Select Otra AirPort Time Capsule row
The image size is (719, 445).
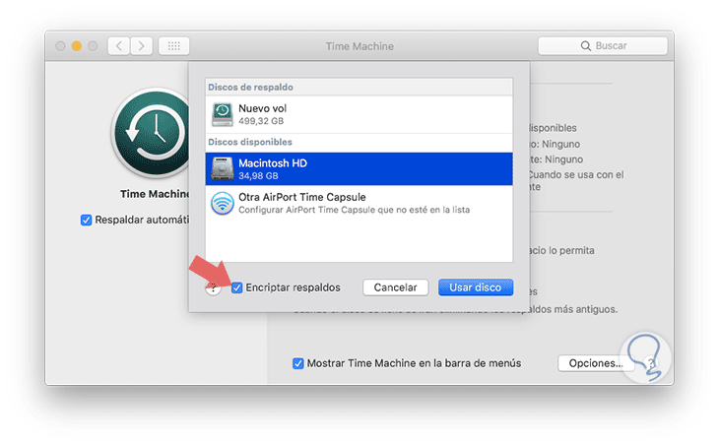[x=359, y=203]
